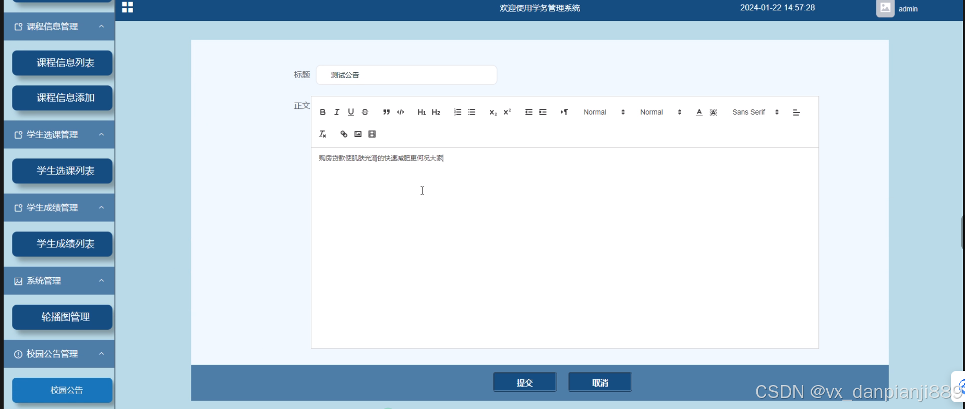Toggle strikethrough formatting
This screenshot has height=409, width=965.
tap(365, 112)
